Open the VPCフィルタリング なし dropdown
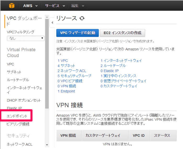This screenshot has width=183, height=149. pyautogui.click(x=26, y=38)
